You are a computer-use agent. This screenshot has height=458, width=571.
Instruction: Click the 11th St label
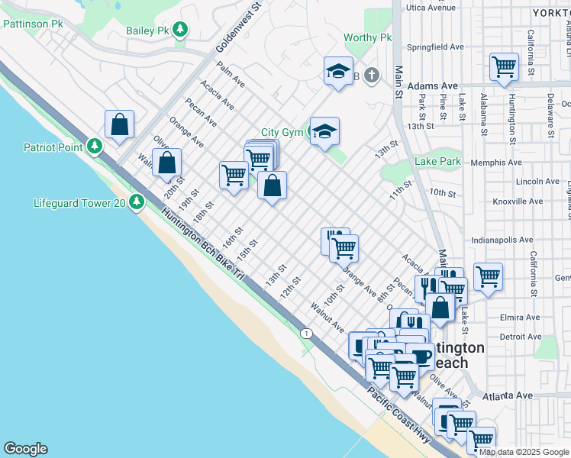coord(401,190)
